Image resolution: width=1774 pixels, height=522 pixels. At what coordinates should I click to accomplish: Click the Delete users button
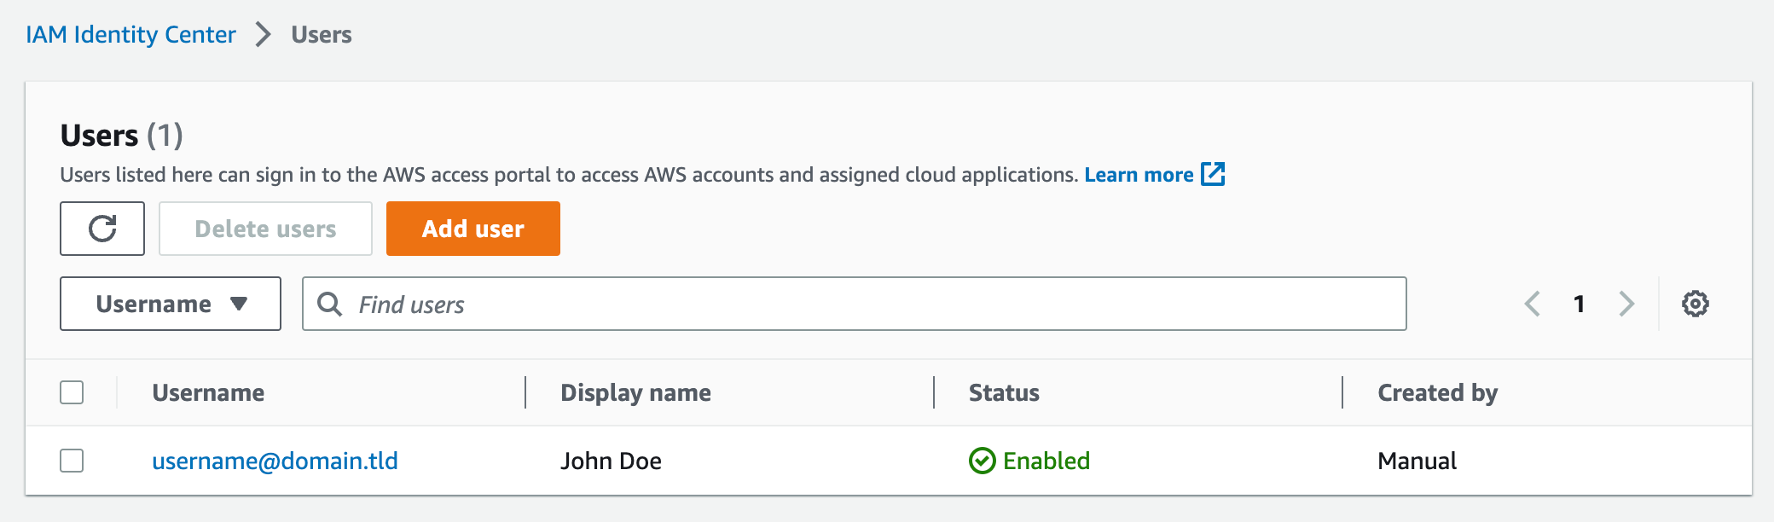(x=265, y=229)
